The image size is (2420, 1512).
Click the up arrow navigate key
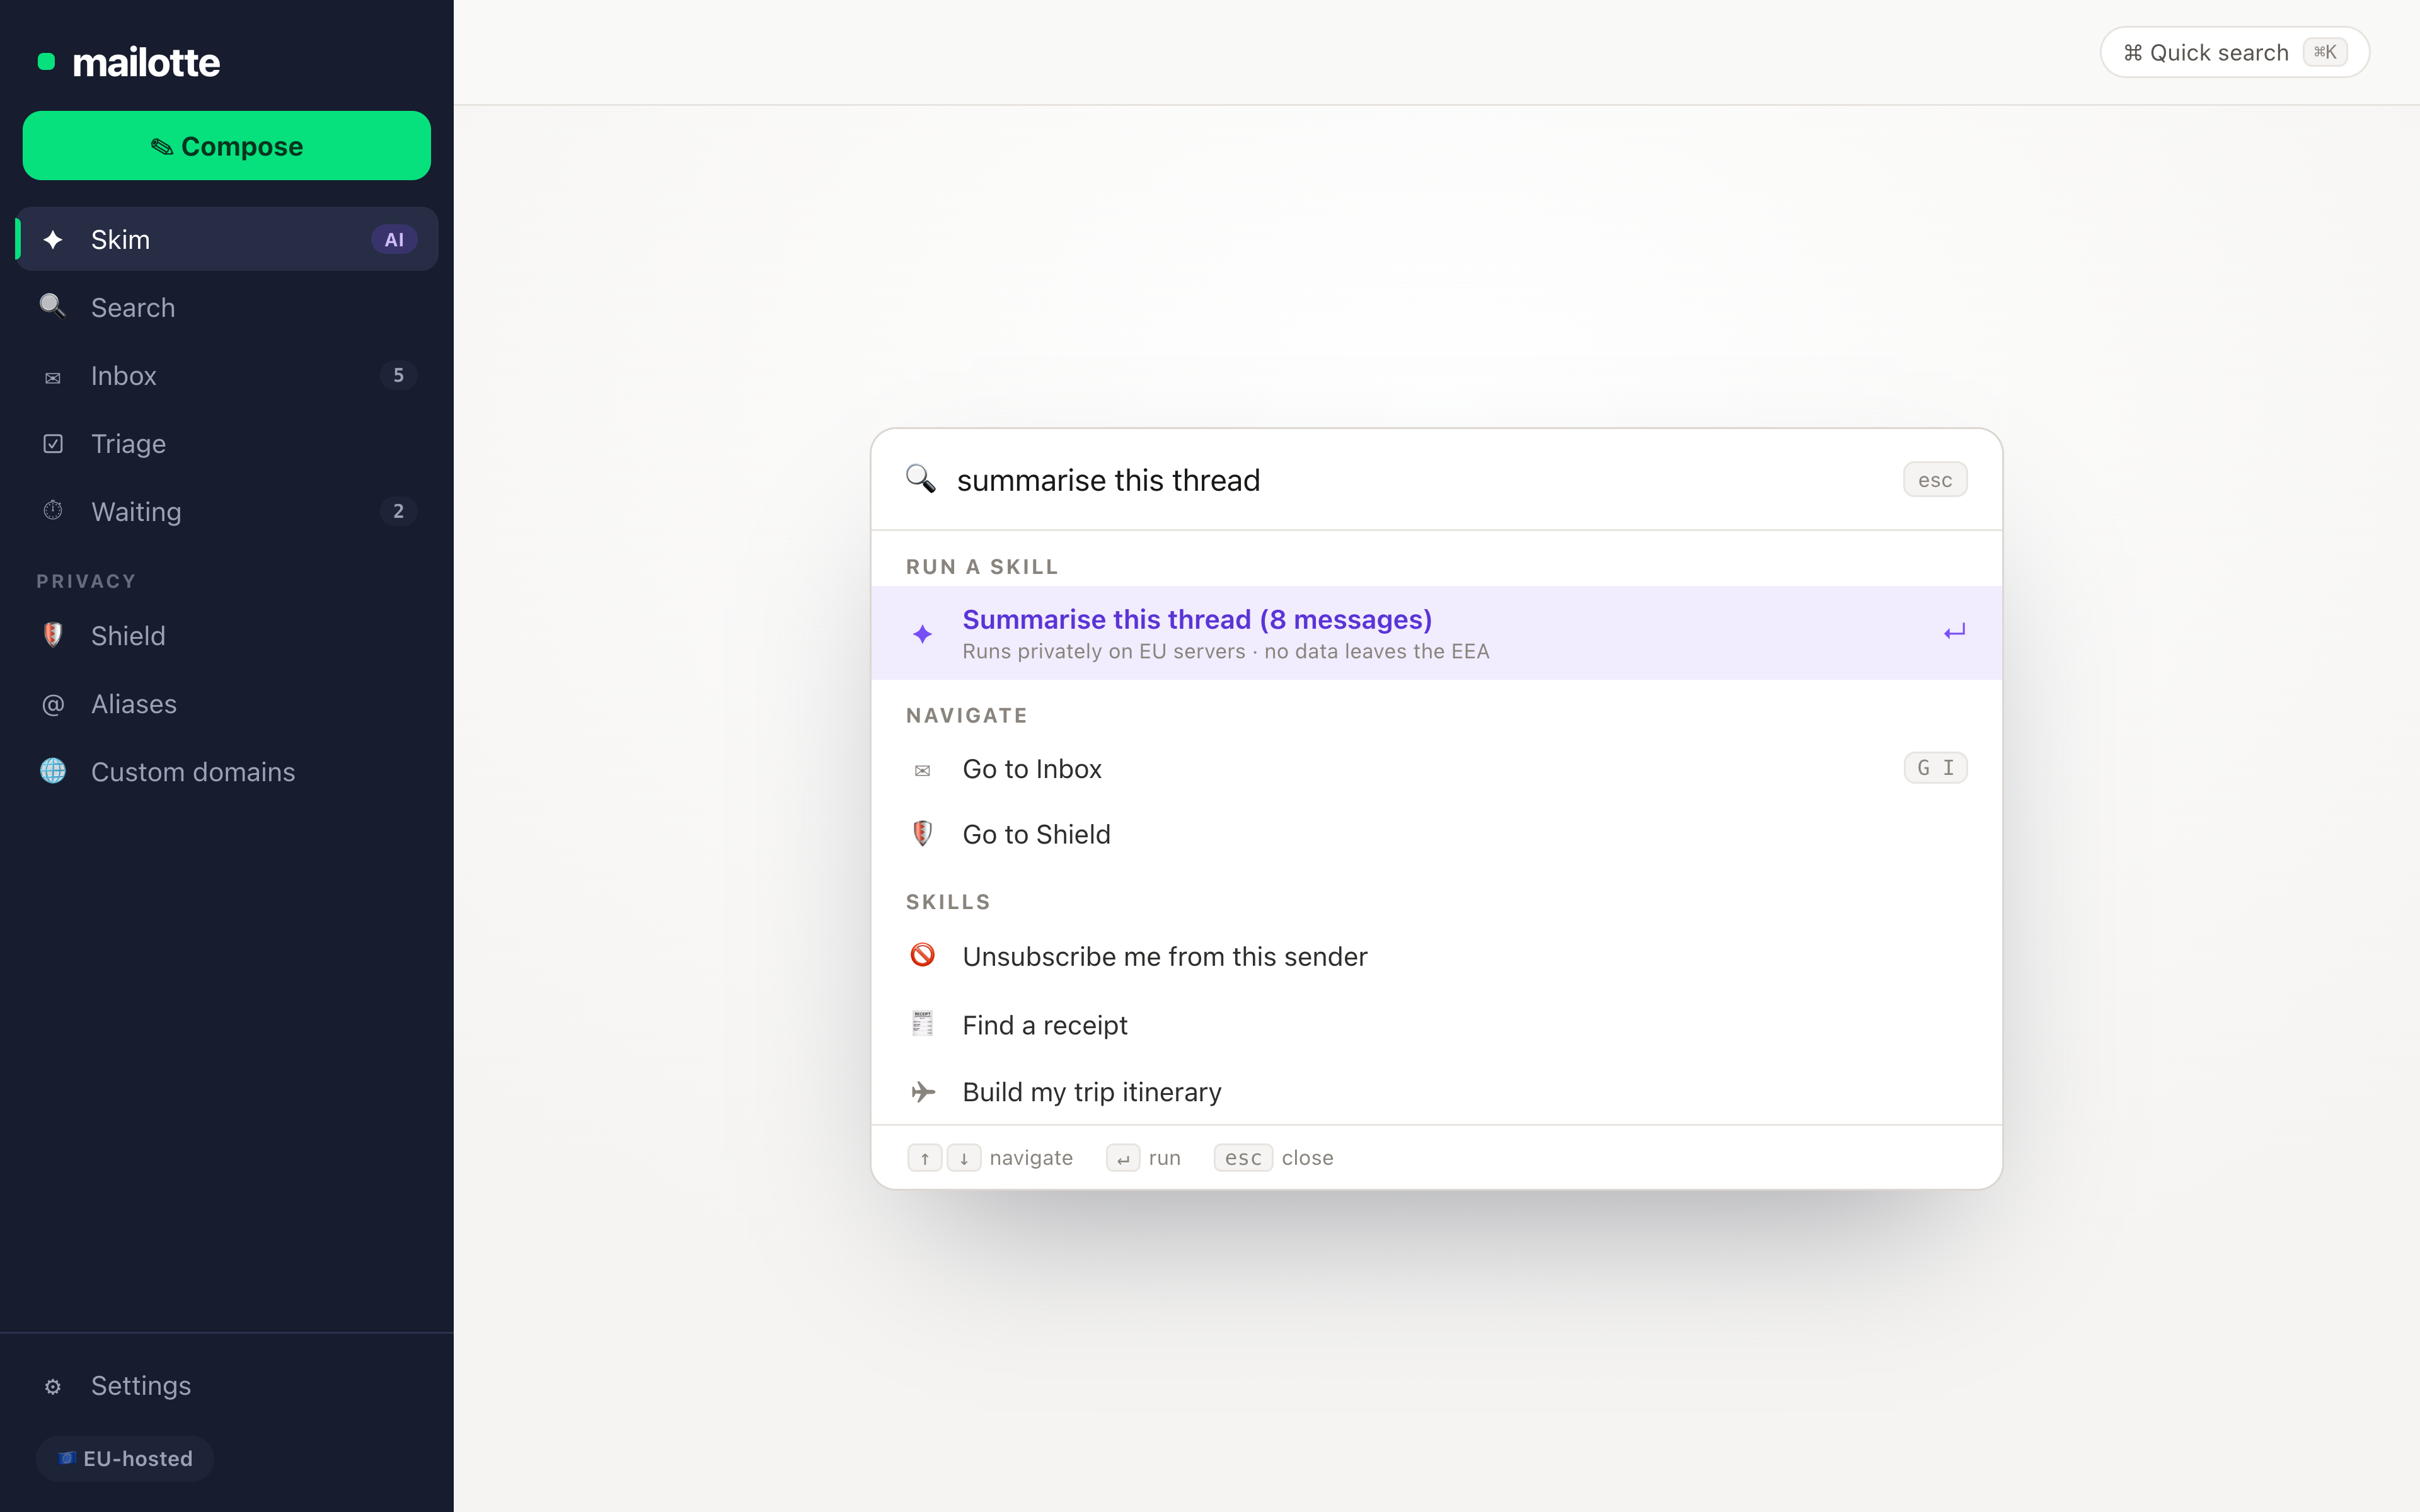(925, 1158)
